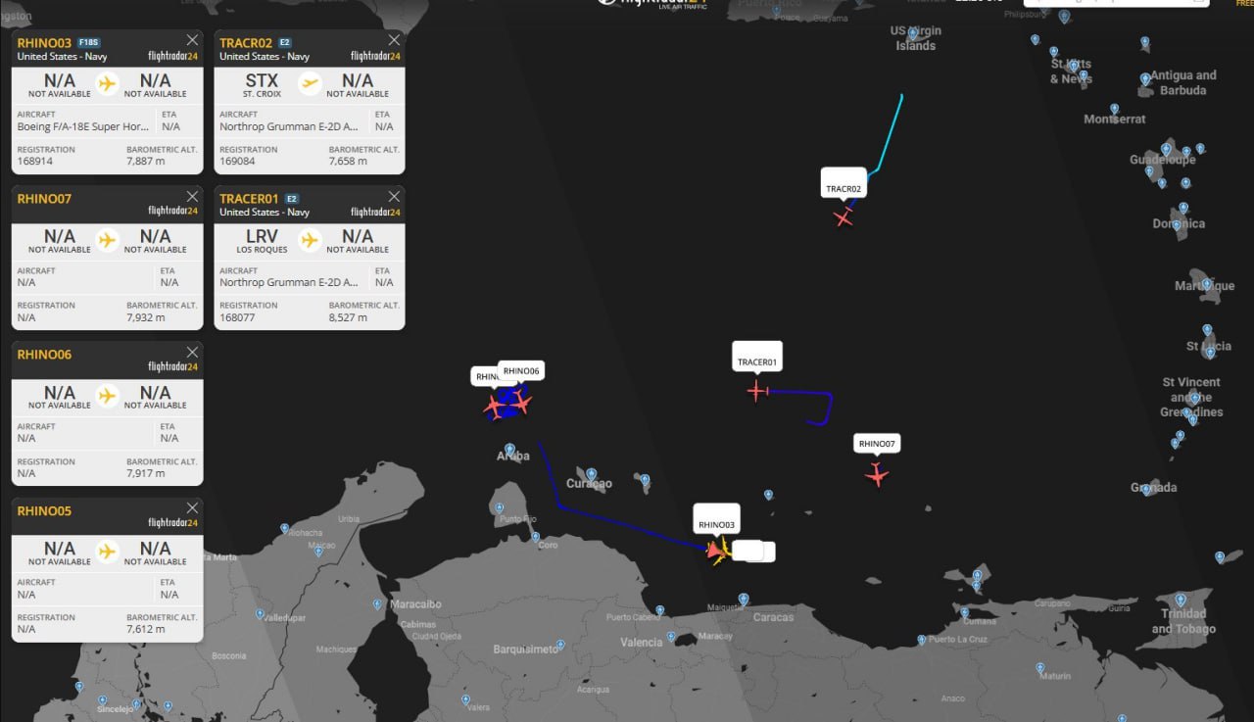Select the TRACER01 aircraft icon on the map
Viewport: 1254px width, 722px height.
click(x=756, y=392)
